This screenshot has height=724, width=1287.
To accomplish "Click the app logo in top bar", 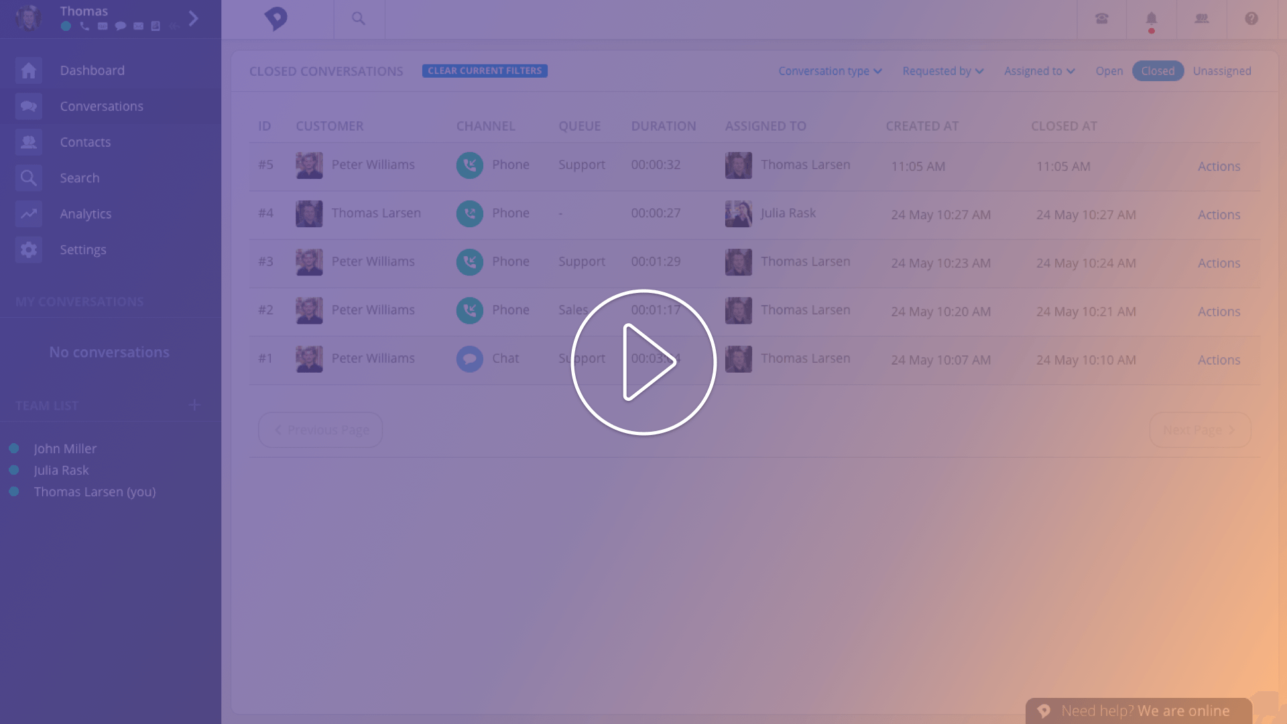I will click(275, 19).
